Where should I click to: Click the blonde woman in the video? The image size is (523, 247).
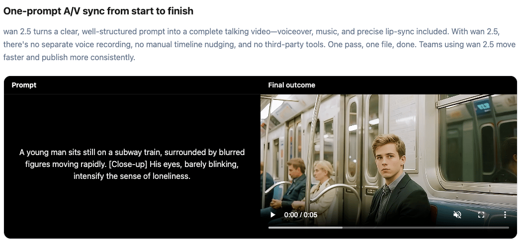coord(321,187)
